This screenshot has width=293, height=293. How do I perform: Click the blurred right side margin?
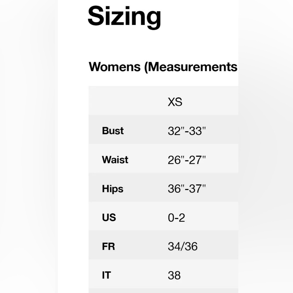coord(265,146)
